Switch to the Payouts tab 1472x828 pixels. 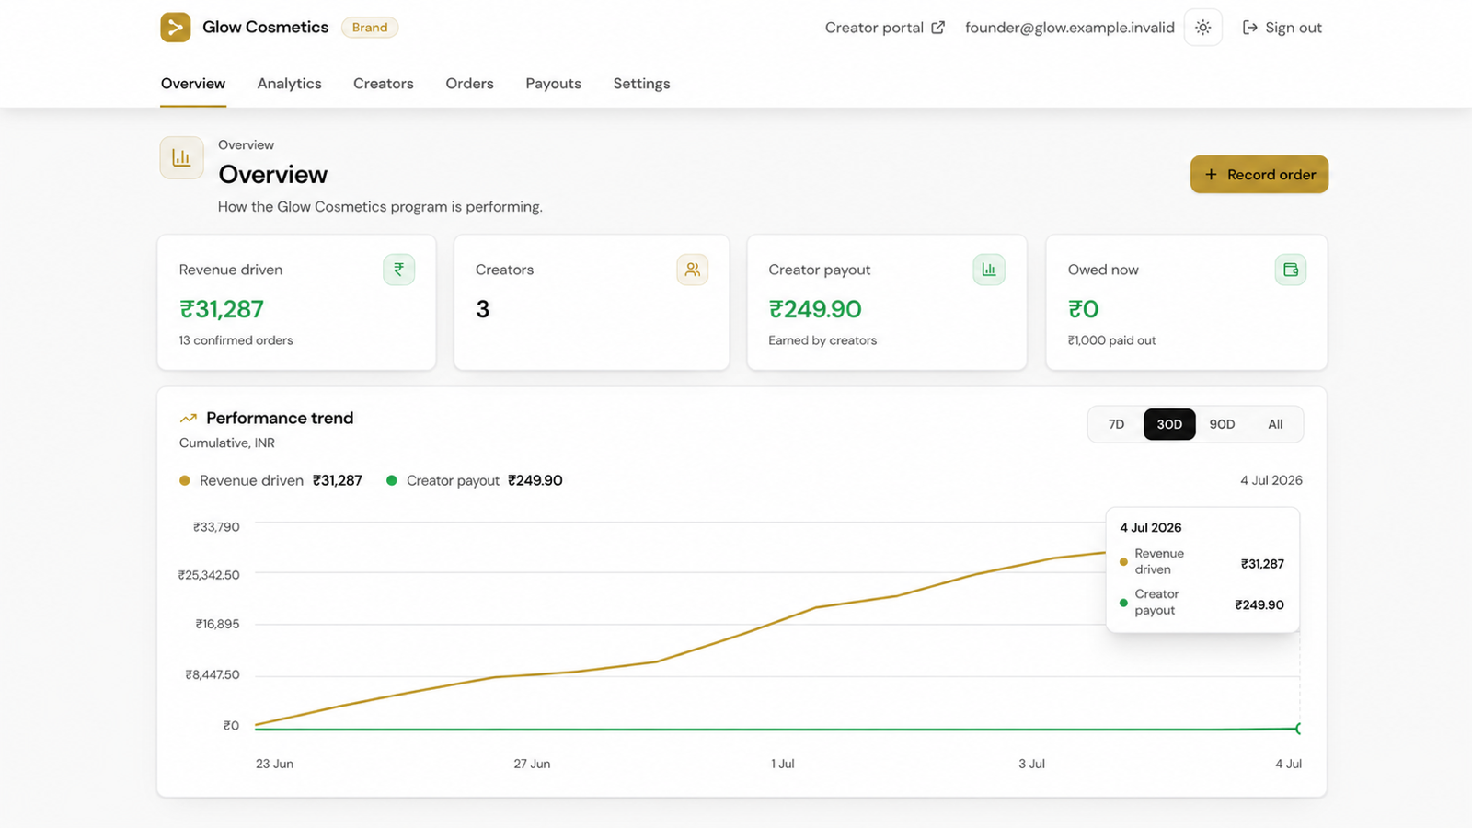coord(554,84)
